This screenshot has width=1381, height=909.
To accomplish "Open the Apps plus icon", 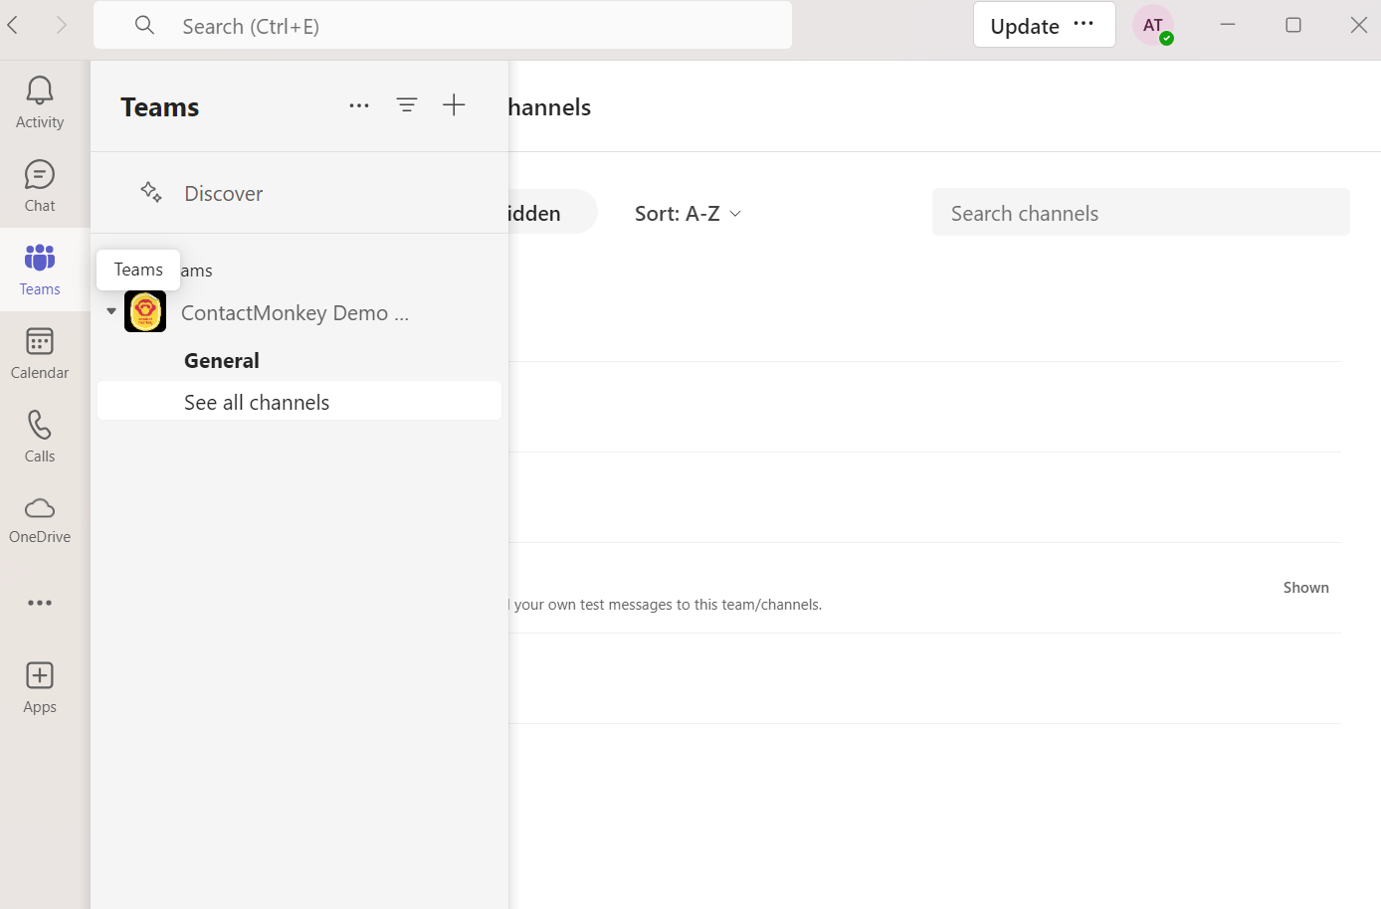I will tap(40, 675).
